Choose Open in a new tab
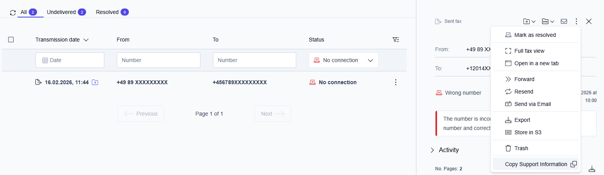604x175 pixels. pos(536,63)
